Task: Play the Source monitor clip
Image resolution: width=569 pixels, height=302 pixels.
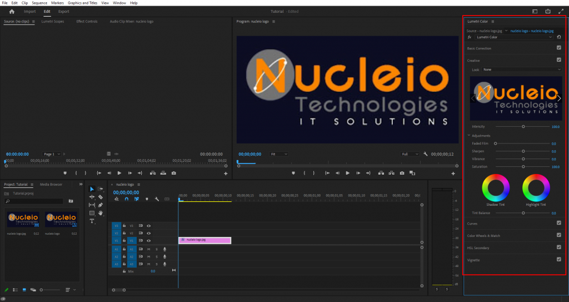Action: [x=119, y=174]
